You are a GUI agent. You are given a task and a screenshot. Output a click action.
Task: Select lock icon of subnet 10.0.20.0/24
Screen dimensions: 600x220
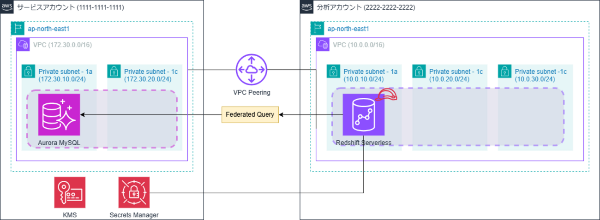419,71
